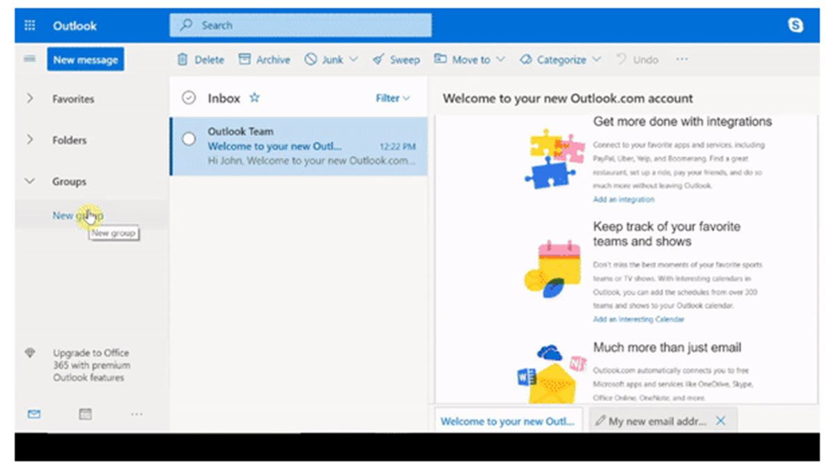The width and height of the screenshot is (836, 476).
Task: Click the email timestamp 12:22 PM
Action: (x=398, y=147)
